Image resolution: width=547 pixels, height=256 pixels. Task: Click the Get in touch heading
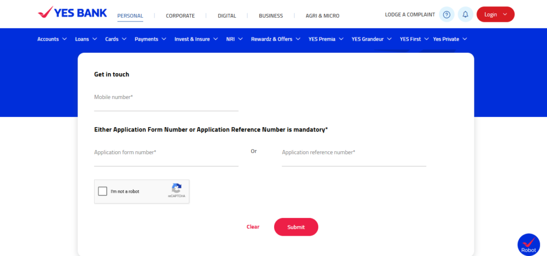112,74
